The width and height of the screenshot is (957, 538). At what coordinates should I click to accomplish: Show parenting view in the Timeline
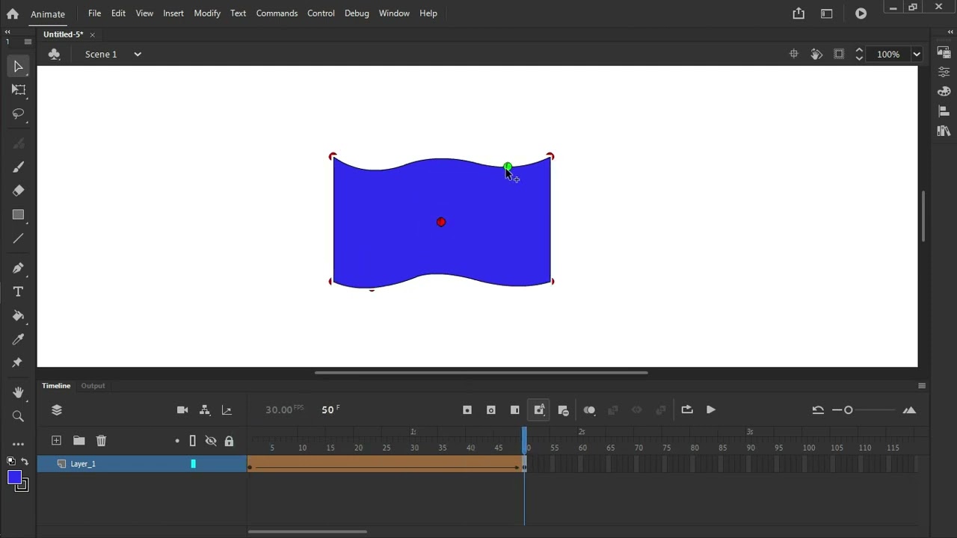(205, 409)
